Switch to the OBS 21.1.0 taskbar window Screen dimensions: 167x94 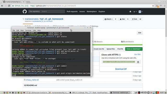pos(79,92)
